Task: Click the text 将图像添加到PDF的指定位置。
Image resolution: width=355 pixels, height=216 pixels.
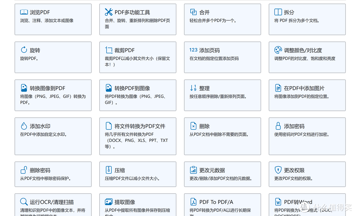Action: point(301,96)
